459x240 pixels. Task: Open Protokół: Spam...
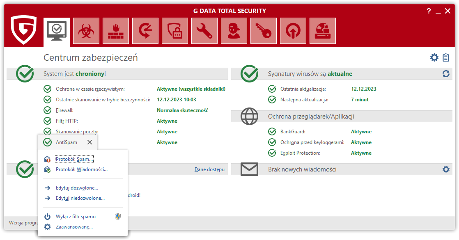[74, 159]
